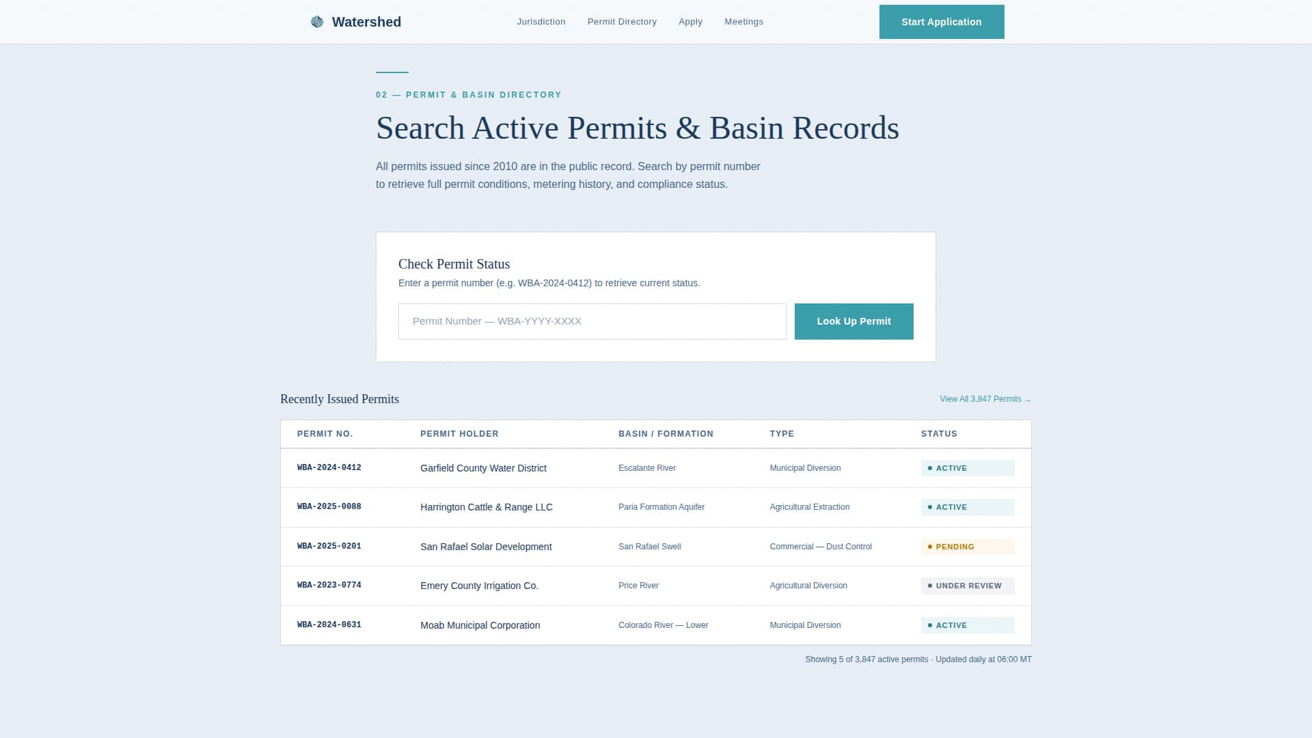Go to Permit Directory nav item
This screenshot has width=1312, height=738.
tap(622, 22)
